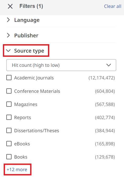The height and width of the screenshot is (178, 124).
Task: Tick the Books checkbox
Action: point(9,157)
